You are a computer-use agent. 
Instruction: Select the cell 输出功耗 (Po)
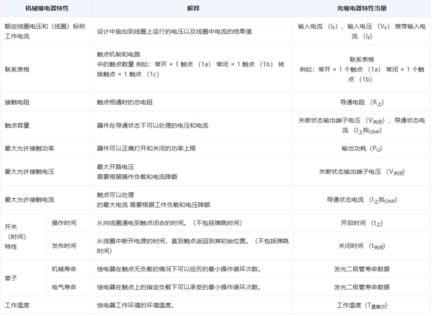(x=361, y=149)
